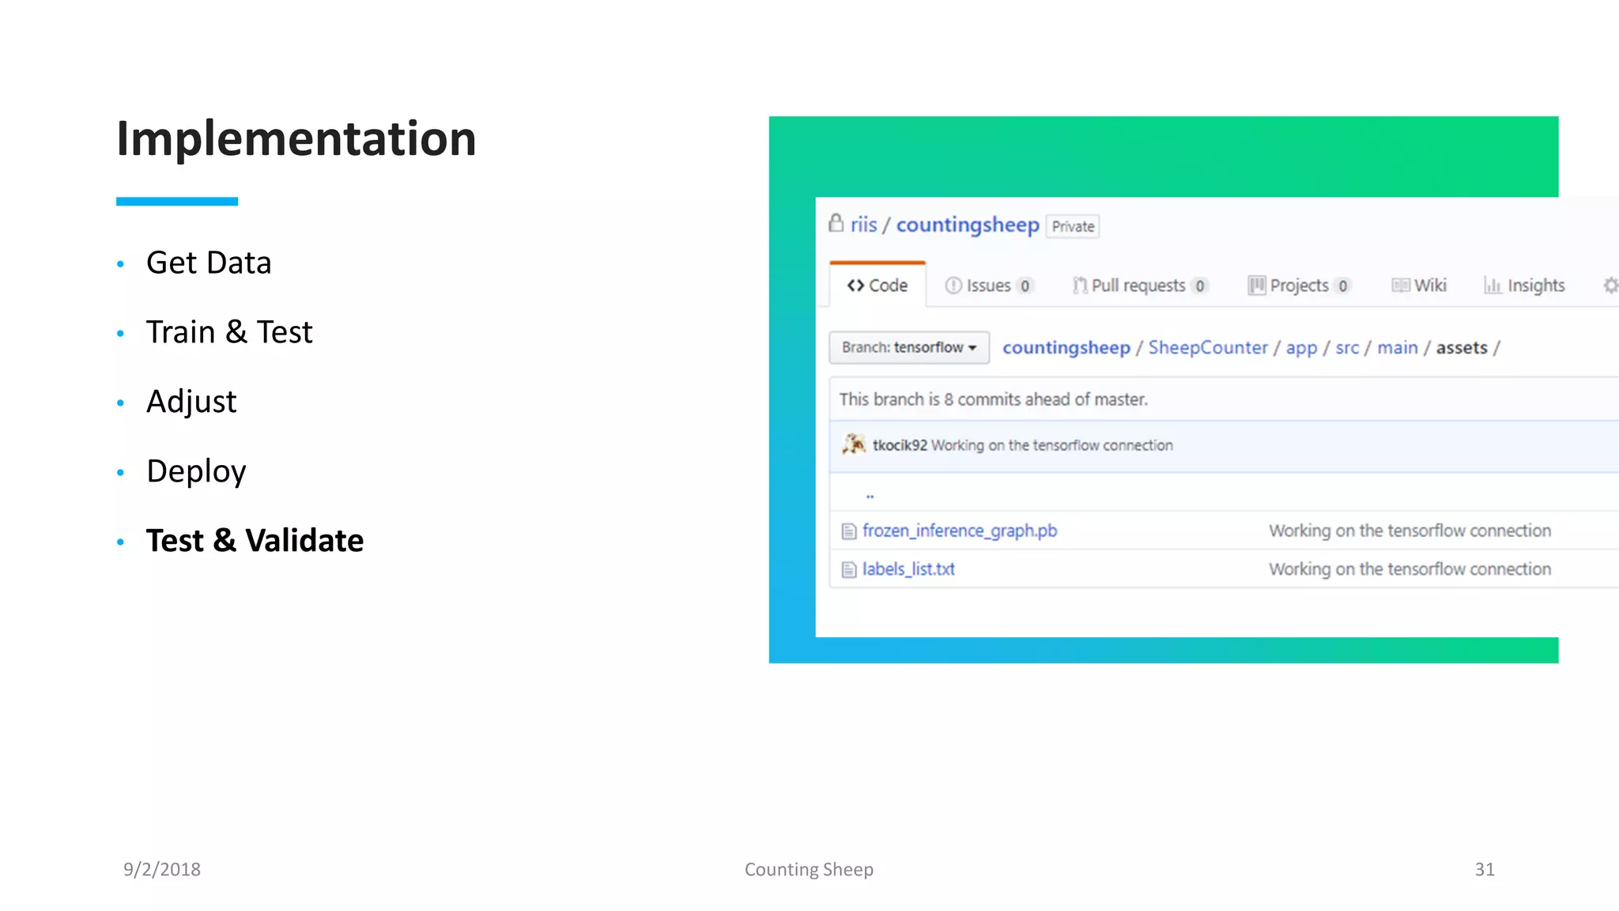Open the Projects tab
The width and height of the screenshot is (1619, 911).
[1300, 285]
